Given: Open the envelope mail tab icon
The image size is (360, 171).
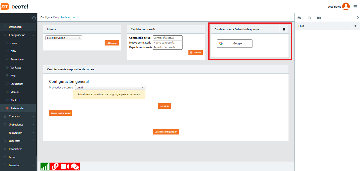Looking at the screenshot, I should click(309, 18).
